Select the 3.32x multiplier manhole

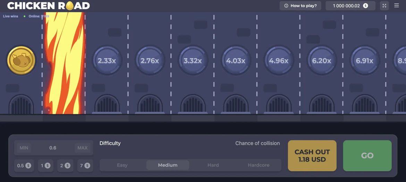point(193,61)
